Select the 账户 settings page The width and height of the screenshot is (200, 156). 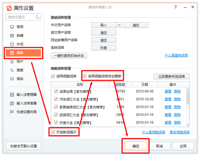[x=20, y=61]
